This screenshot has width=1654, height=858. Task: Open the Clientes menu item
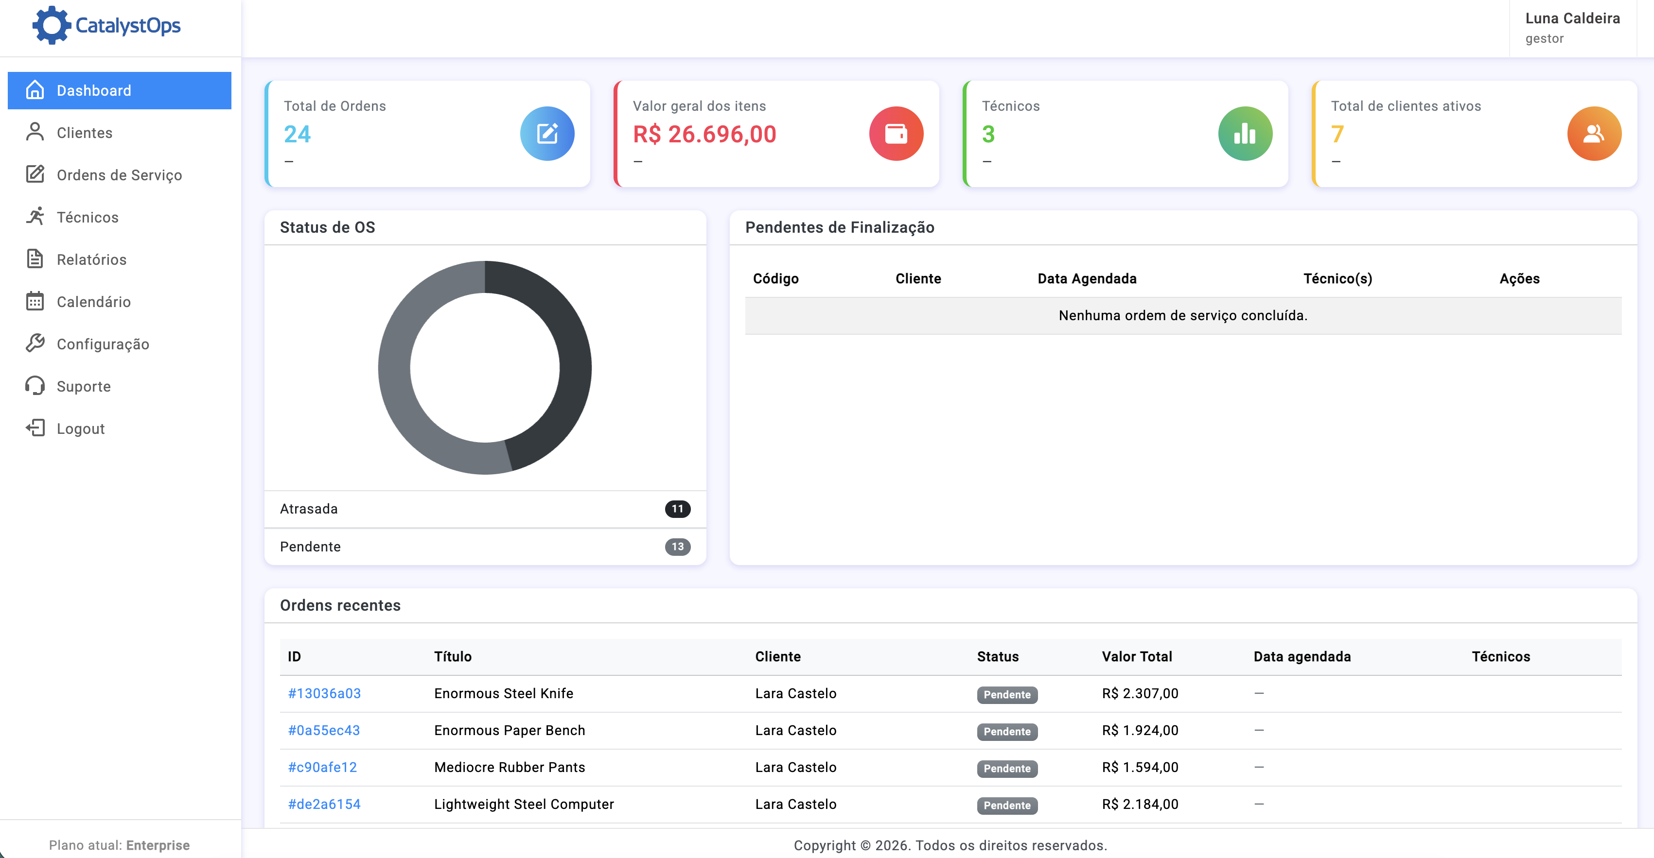click(x=84, y=133)
